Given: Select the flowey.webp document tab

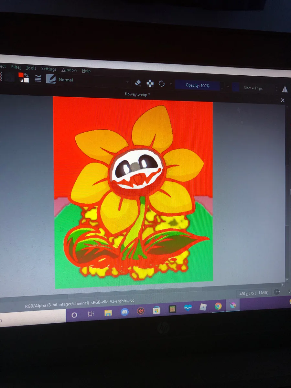Looking at the screenshot, I should coord(137,94).
